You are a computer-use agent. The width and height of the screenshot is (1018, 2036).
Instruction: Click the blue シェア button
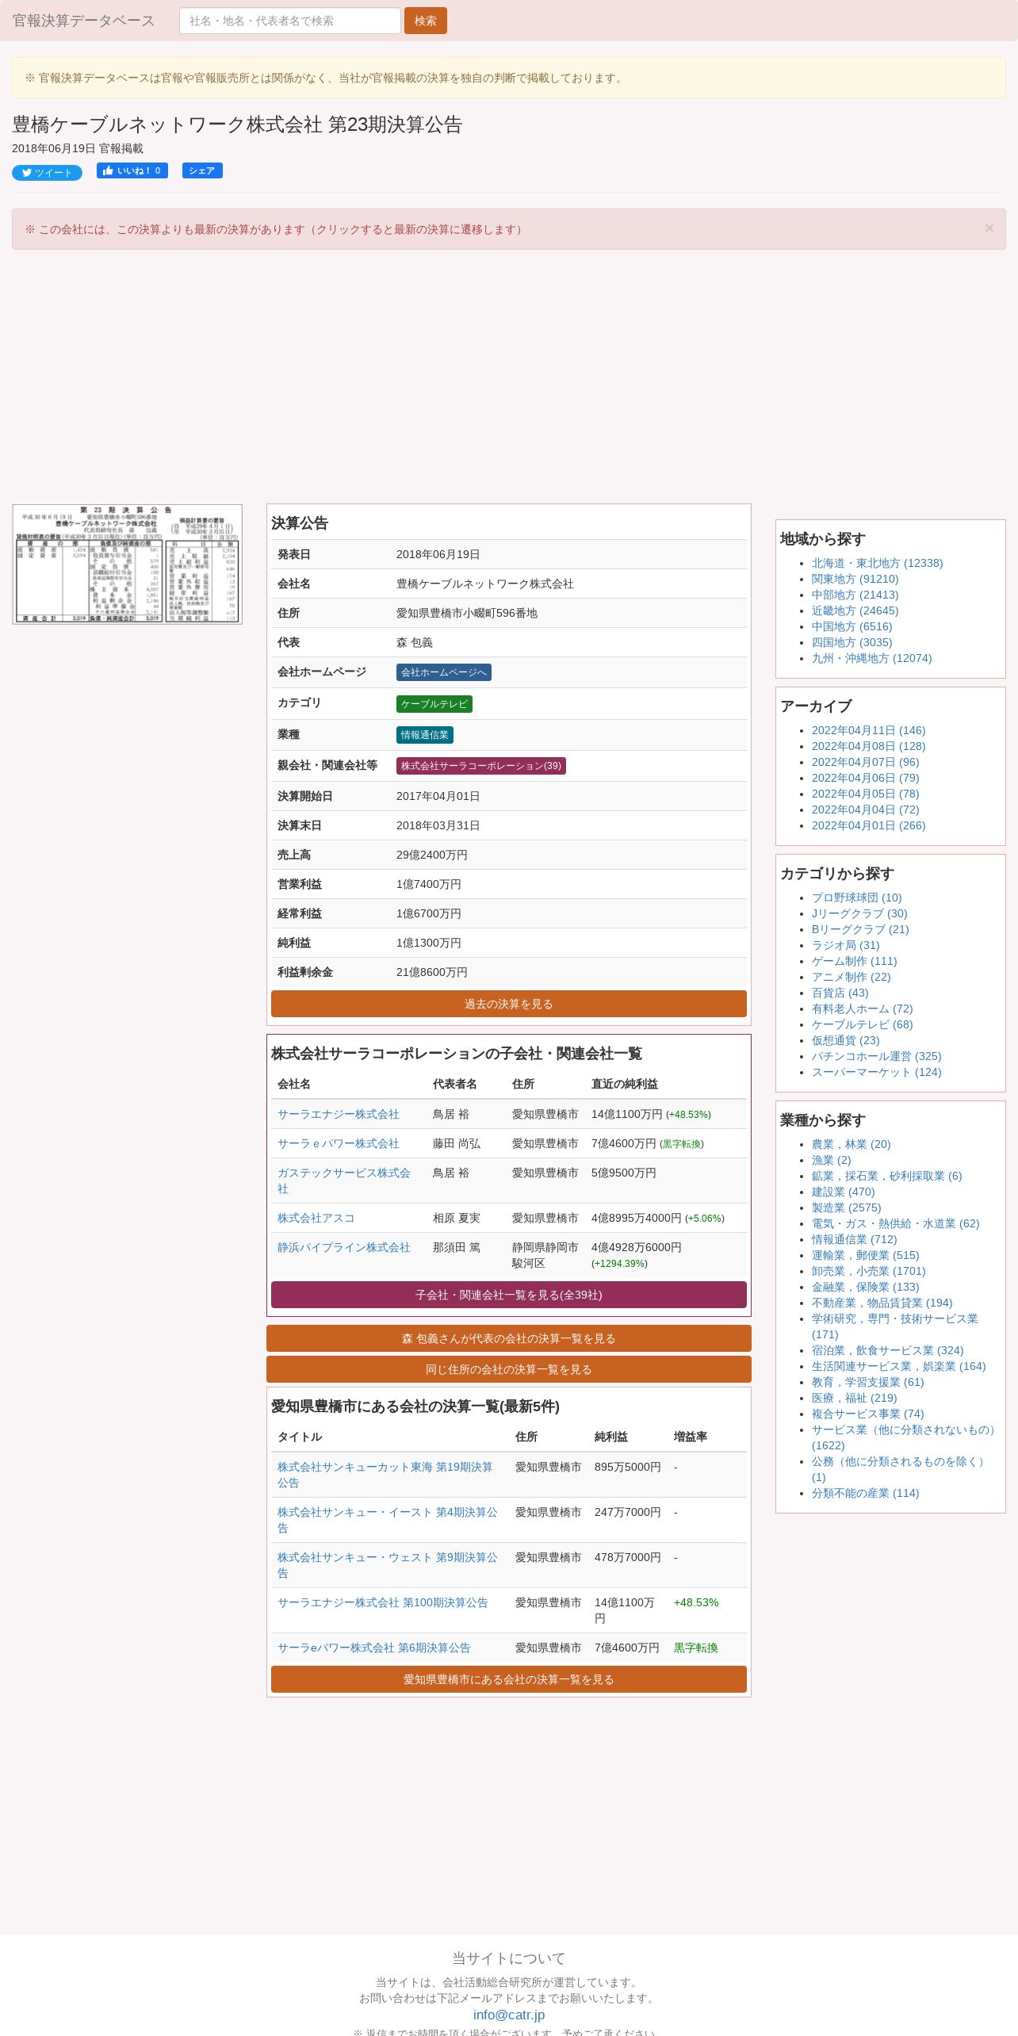click(x=202, y=170)
